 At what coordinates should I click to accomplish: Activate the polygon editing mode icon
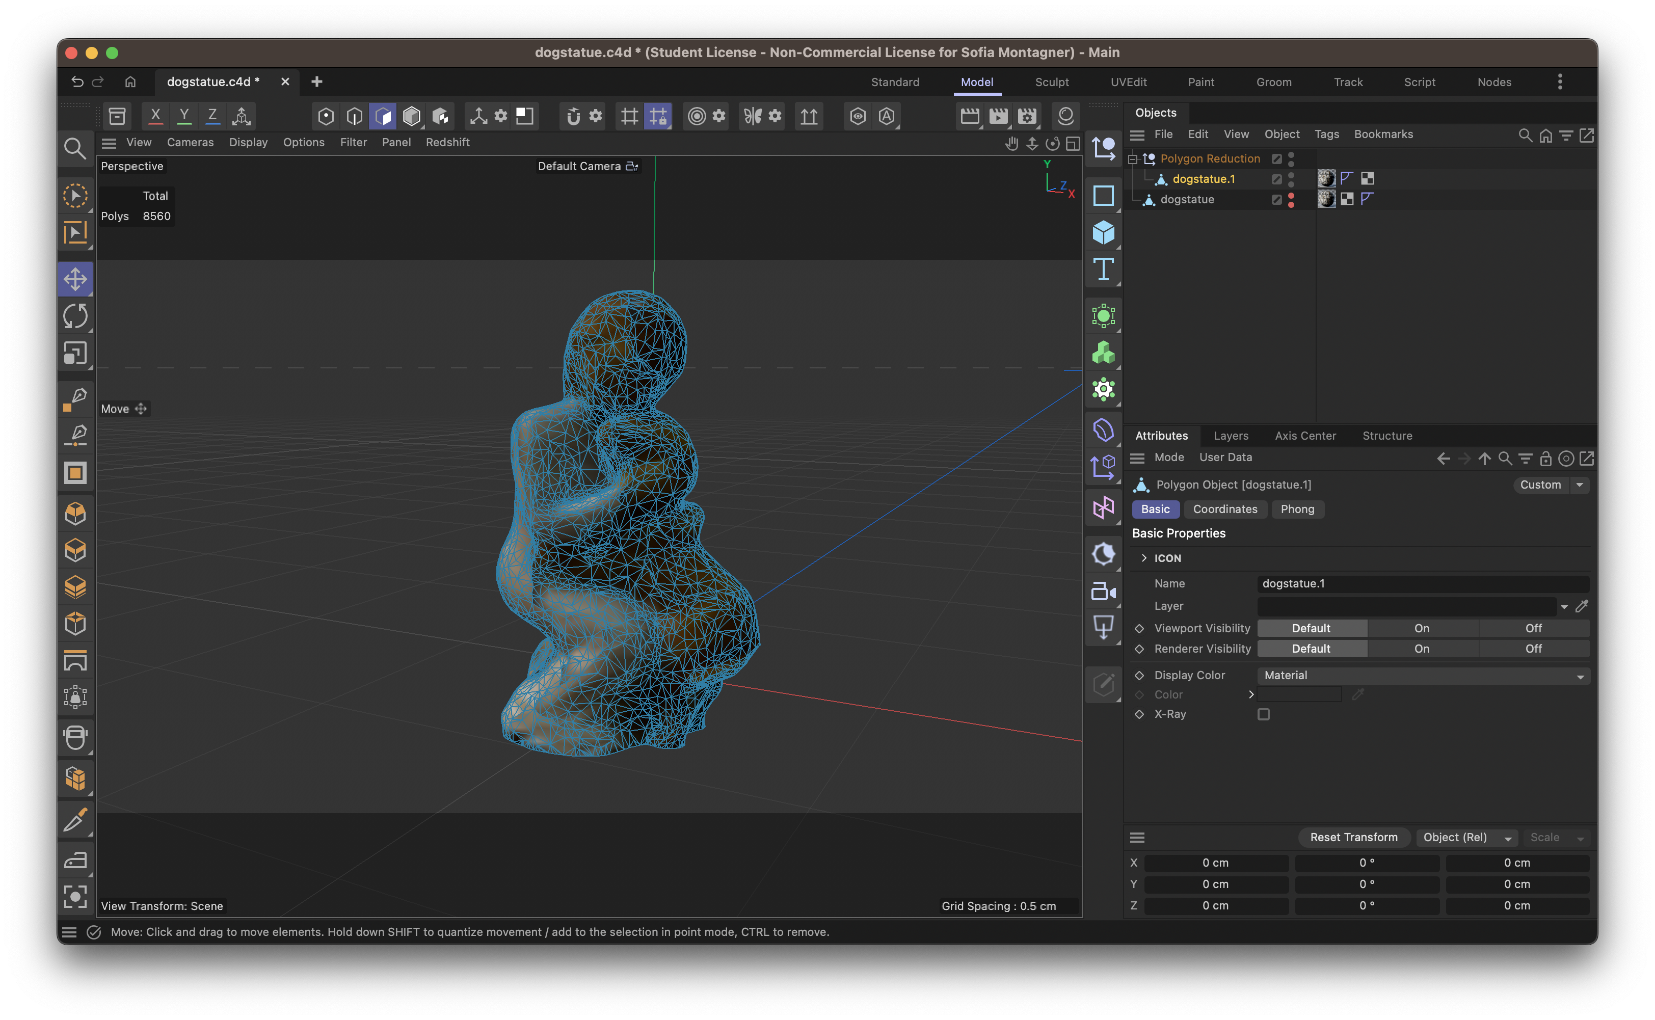pos(383,115)
